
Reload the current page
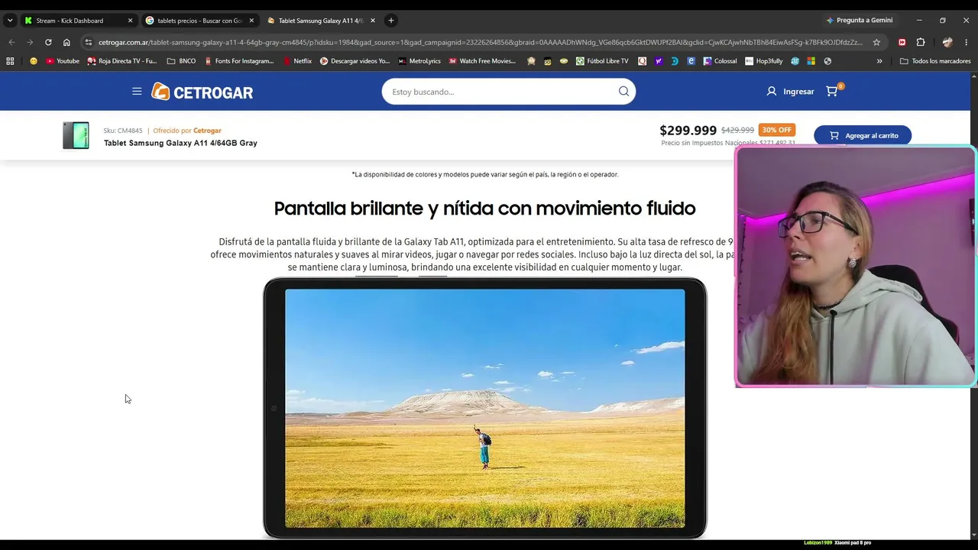click(x=48, y=42)
